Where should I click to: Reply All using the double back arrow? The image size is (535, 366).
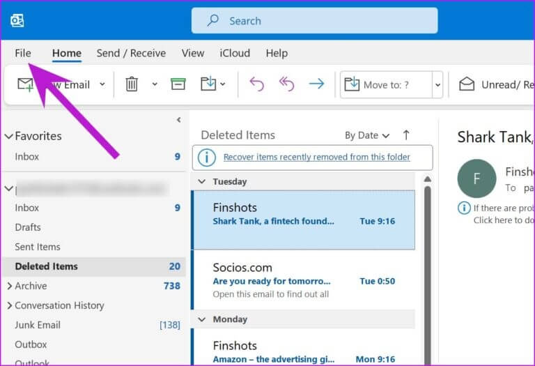[286, 84]
